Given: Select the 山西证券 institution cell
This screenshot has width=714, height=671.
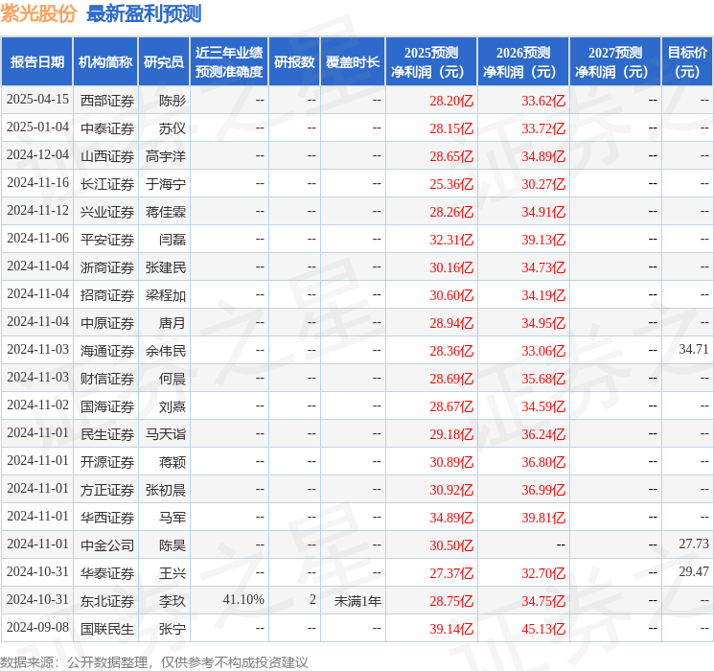Looking at the screenshot, I should 107,156.
